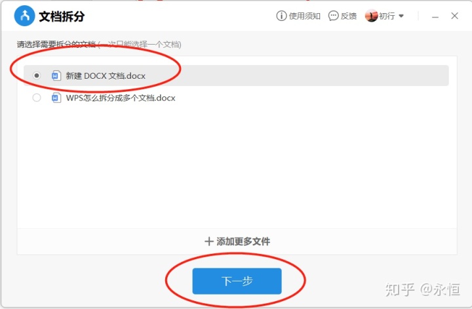Image resolution: width=472 pixels, height=309 pixels.
Task: Open the 反馈 feedback text link
Action: tap(349, 16)
